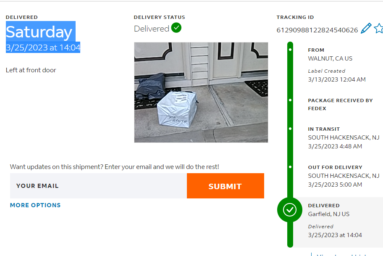Select the Package Received by FedEx timeline dot
The height and width of the screenshot is (256, 383).
coord(290,100)
